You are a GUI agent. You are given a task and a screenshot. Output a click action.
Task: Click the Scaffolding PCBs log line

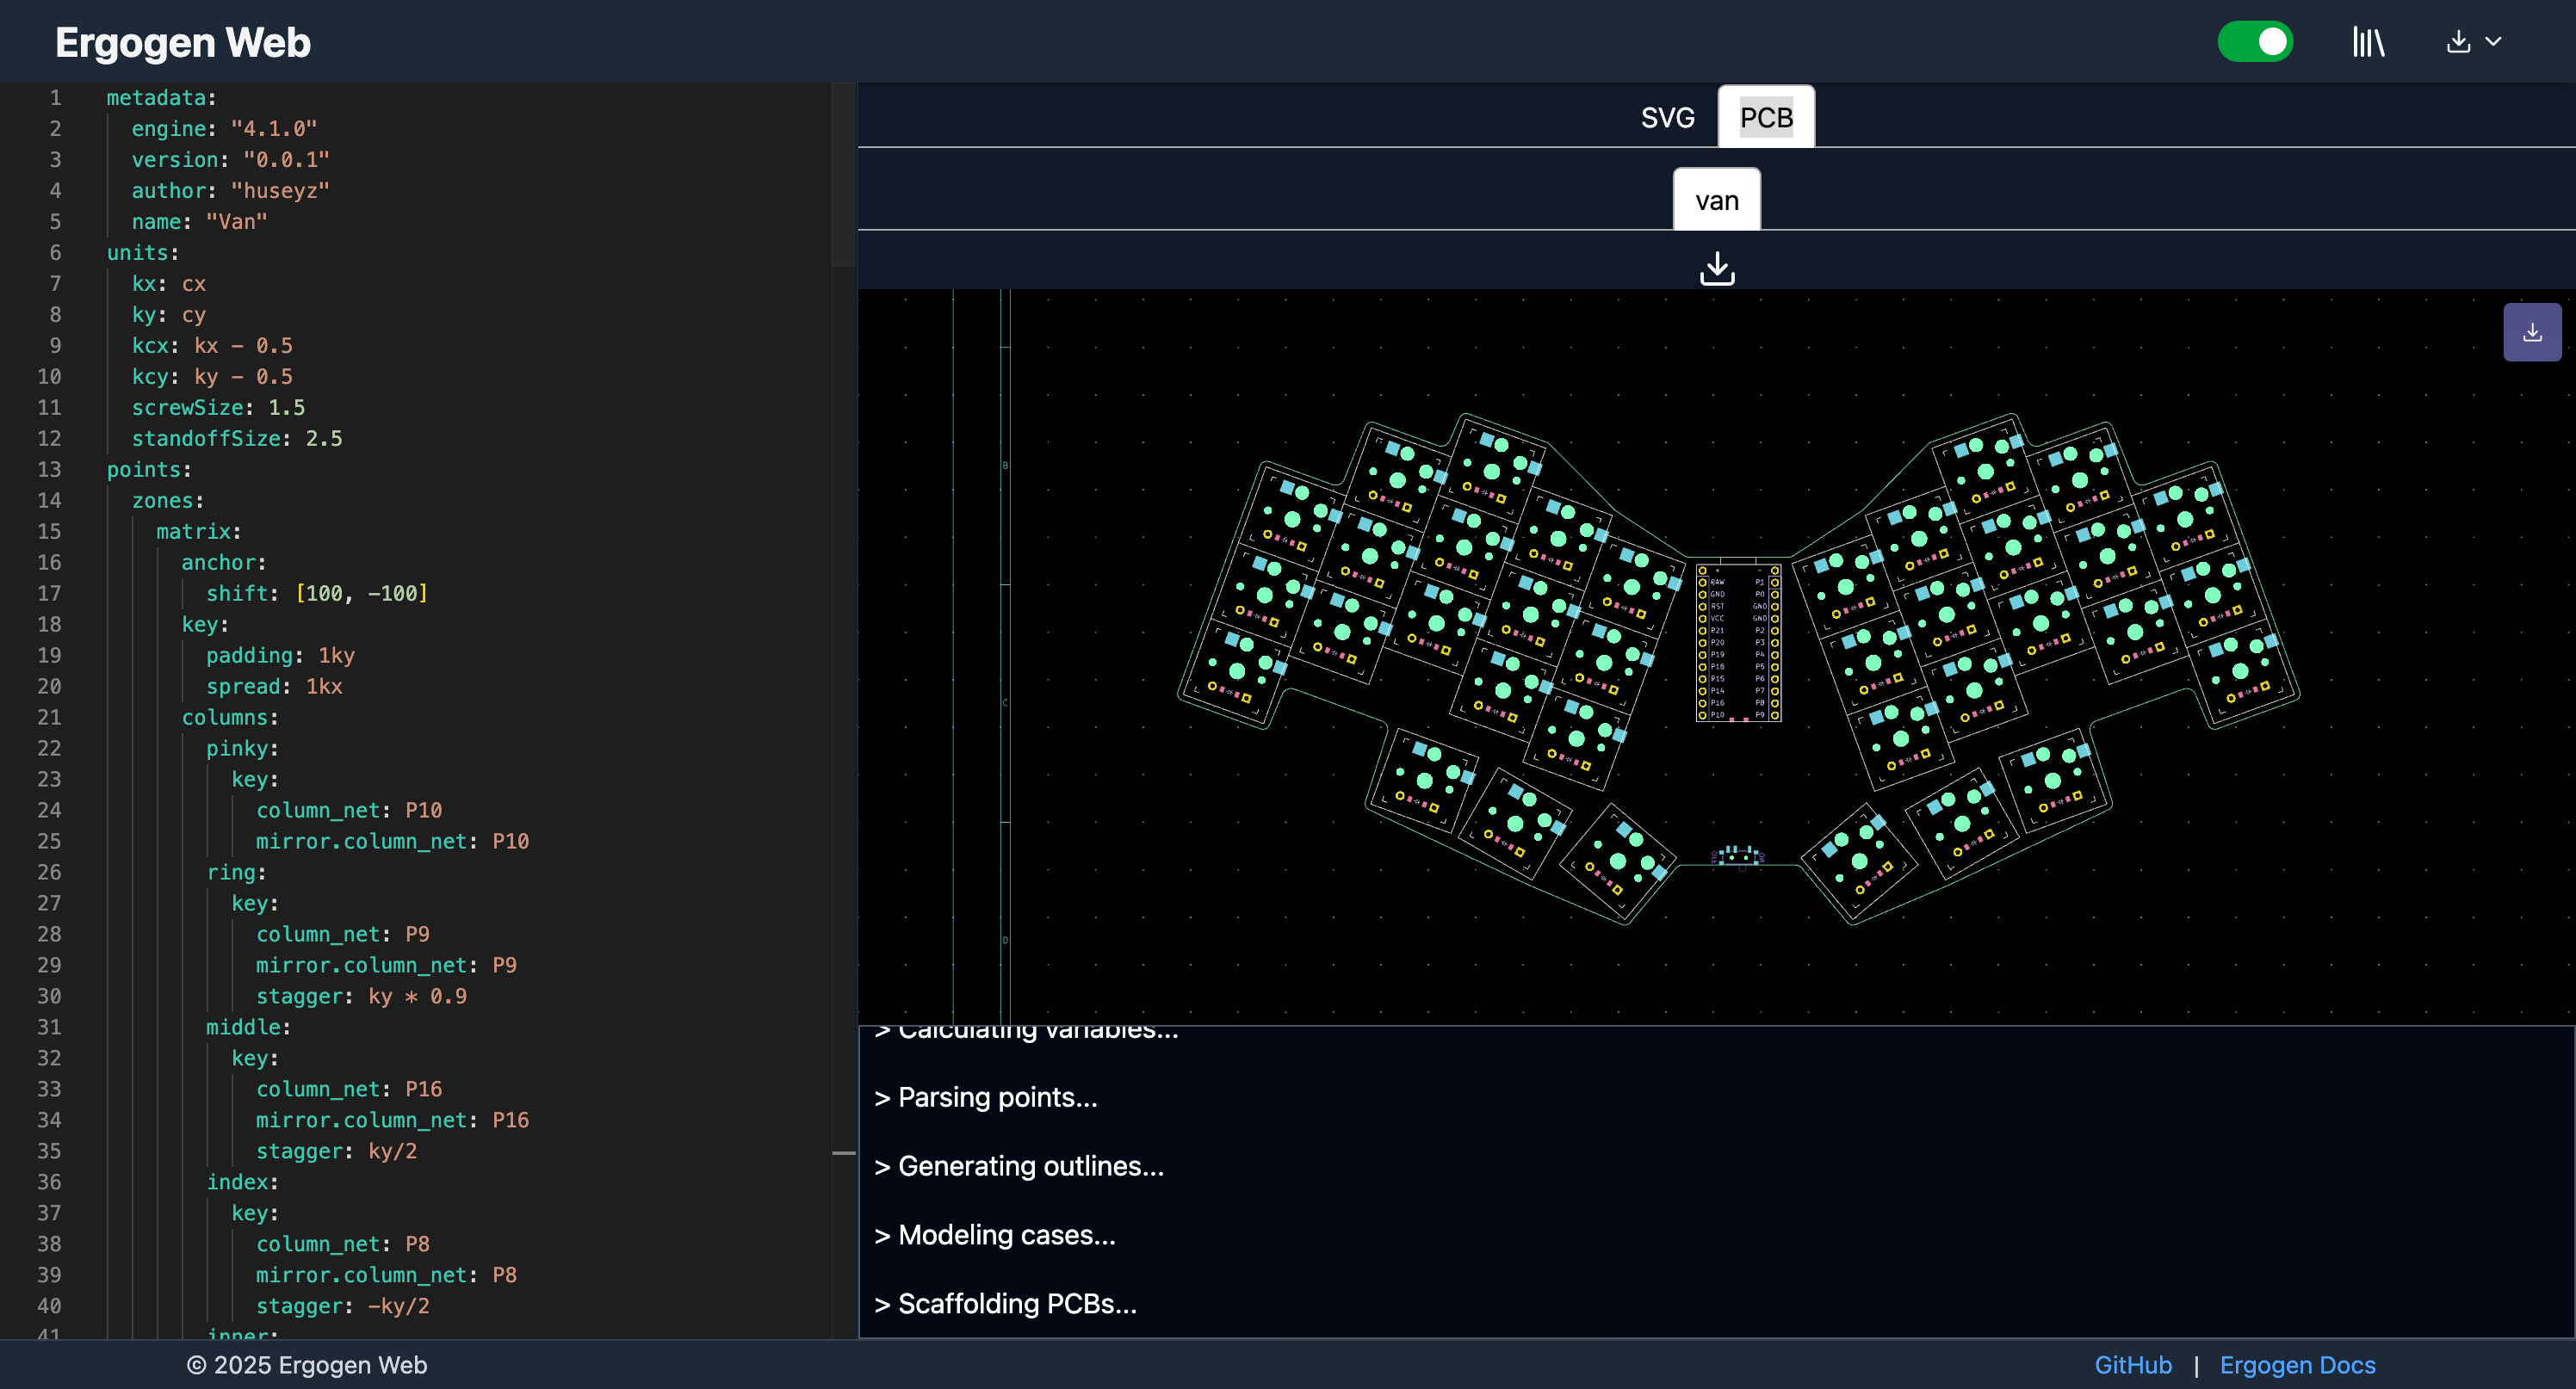pos(1016,1303)
